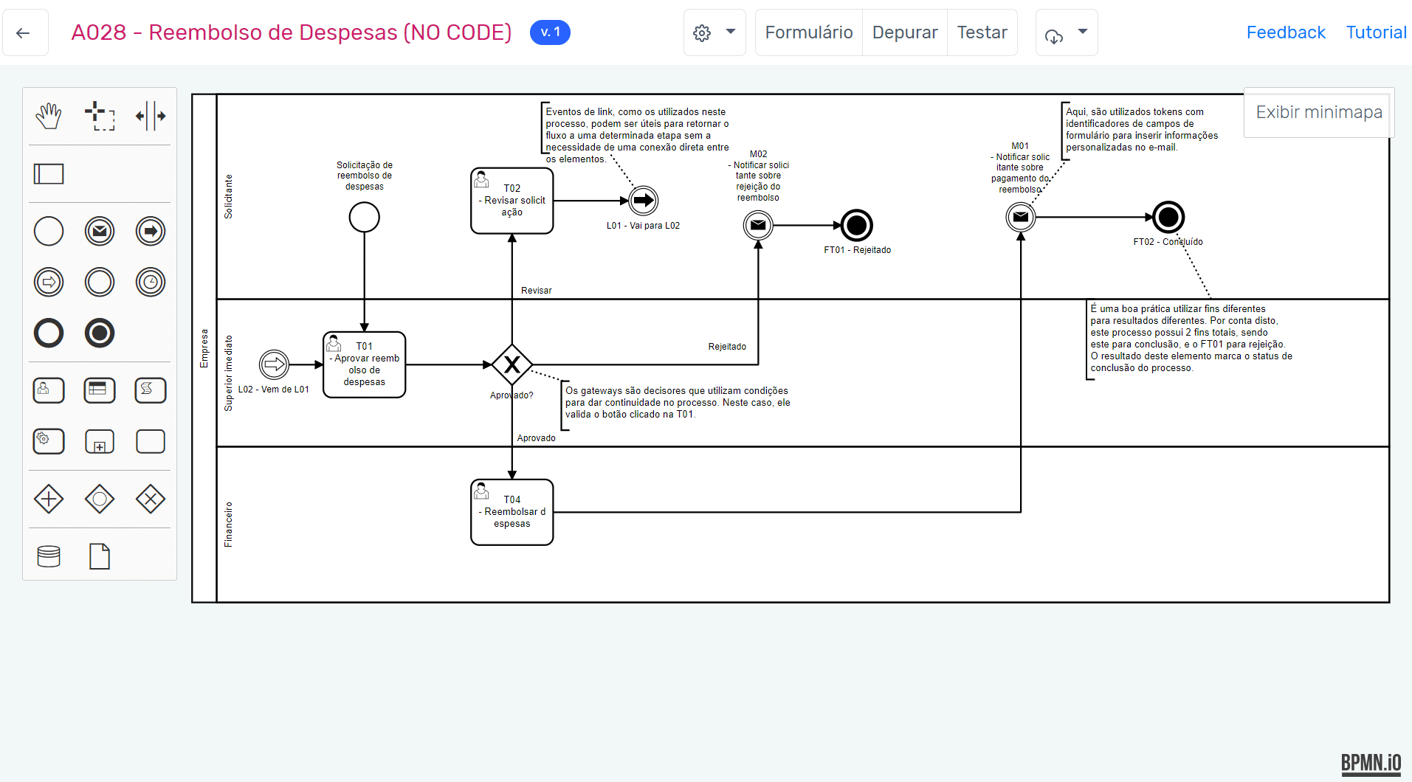
Task: Pick the Exclusive Gateway shape from the palette
Action: 150,499
